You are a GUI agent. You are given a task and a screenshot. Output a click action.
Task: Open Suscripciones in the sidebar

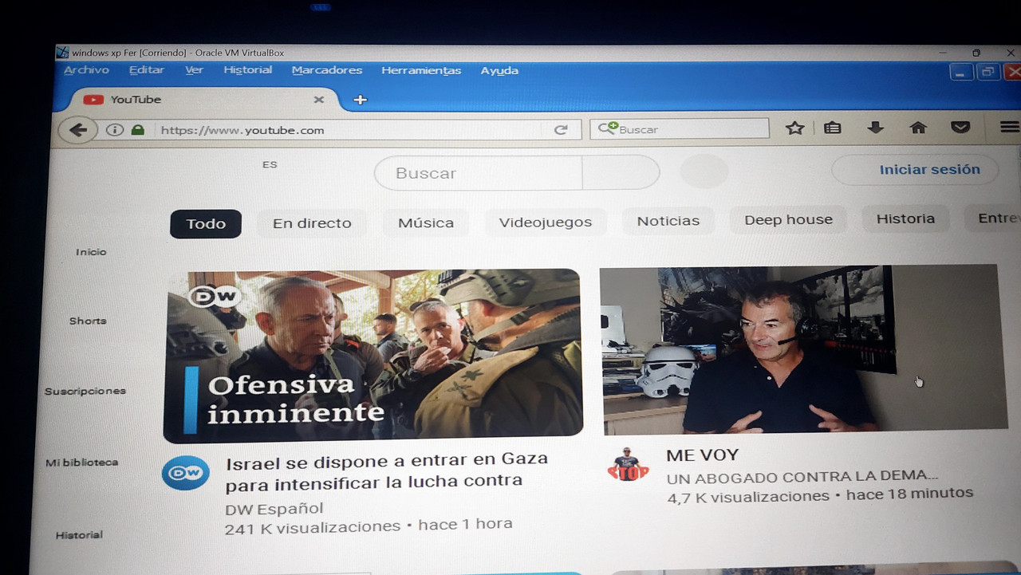click(x=85, y=392)
